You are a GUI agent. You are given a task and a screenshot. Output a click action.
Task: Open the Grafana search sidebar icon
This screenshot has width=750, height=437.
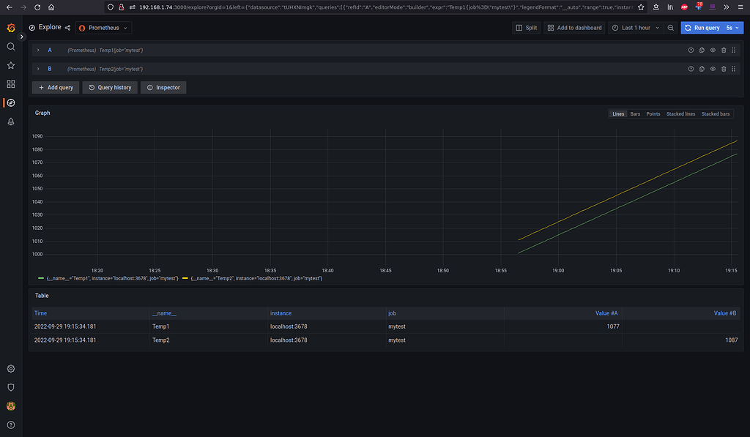pyautogui.click(x=10, y=46)
